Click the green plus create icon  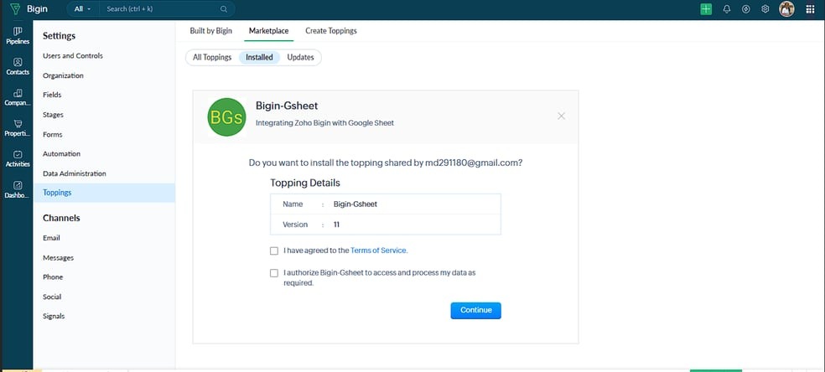[706, 9]
